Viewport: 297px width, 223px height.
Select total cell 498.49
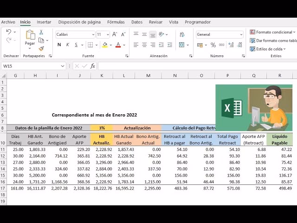[x=279, y=188]
